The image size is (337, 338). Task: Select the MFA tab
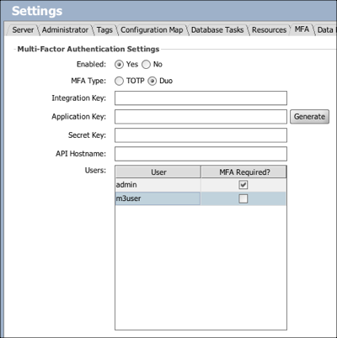pos(302,29)
